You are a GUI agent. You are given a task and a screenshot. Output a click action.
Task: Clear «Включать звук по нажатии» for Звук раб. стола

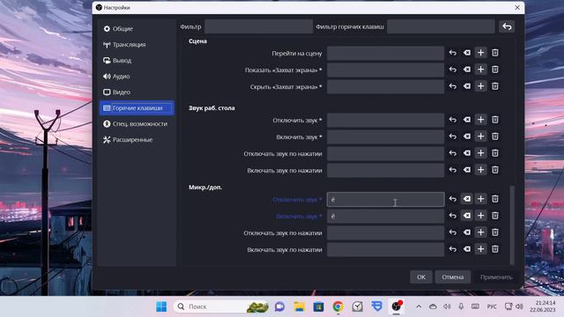(x=466, y=170)
